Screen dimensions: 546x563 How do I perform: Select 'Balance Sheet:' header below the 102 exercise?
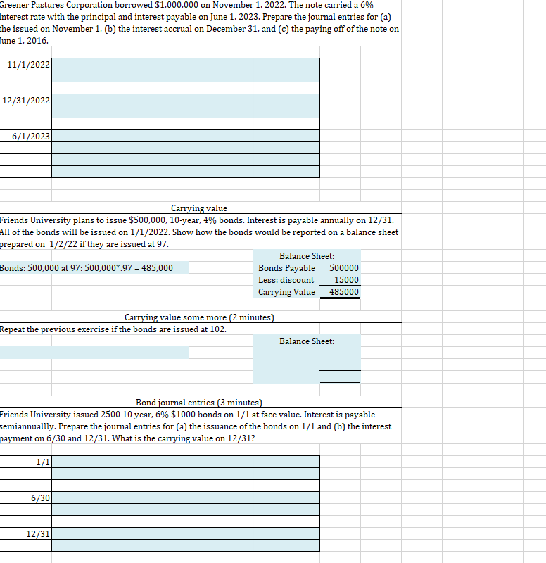click(307, 341)
